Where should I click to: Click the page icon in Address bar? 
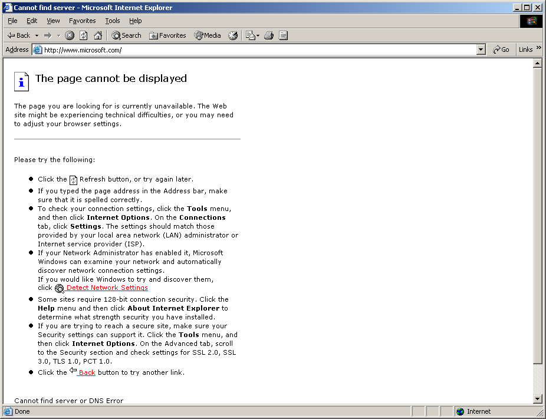(37, 50)
